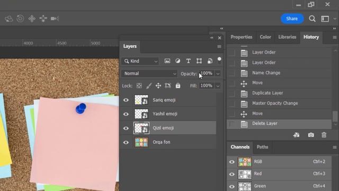
Task: Open the Opacity slider dropdown arrow
Action: [x=218, y=74]
